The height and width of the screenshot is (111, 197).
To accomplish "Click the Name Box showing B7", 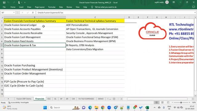I will (x=7, y=13).
